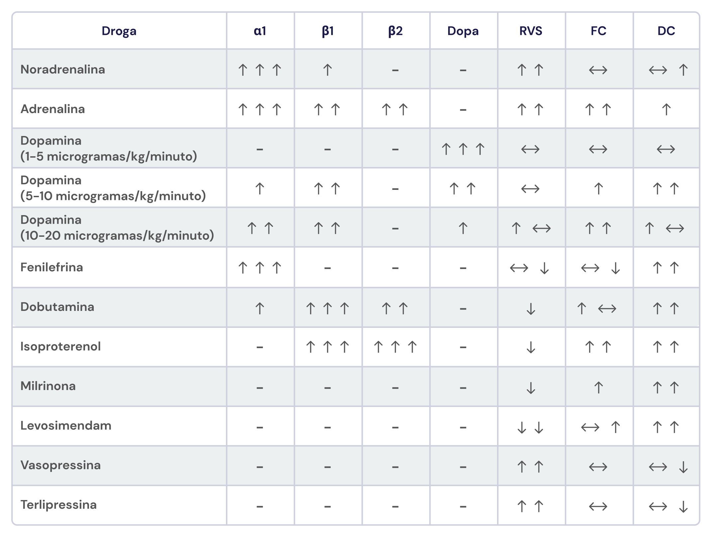Viewport: 712px width, 536px height.
Task: Click the Terlipressina row label
Action: 58,505
